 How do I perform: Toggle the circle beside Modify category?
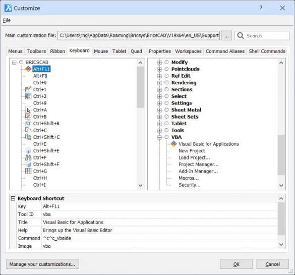coord(166,62)
